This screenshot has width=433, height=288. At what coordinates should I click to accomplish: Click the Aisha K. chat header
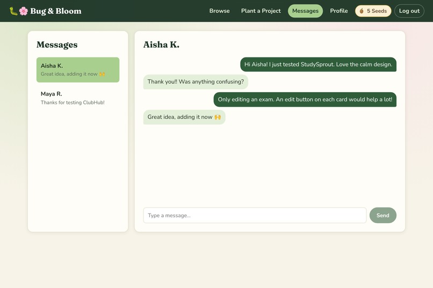161,45
